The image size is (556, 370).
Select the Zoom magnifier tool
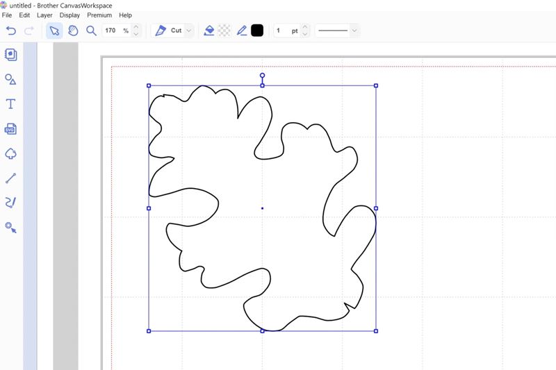point(91,31)
